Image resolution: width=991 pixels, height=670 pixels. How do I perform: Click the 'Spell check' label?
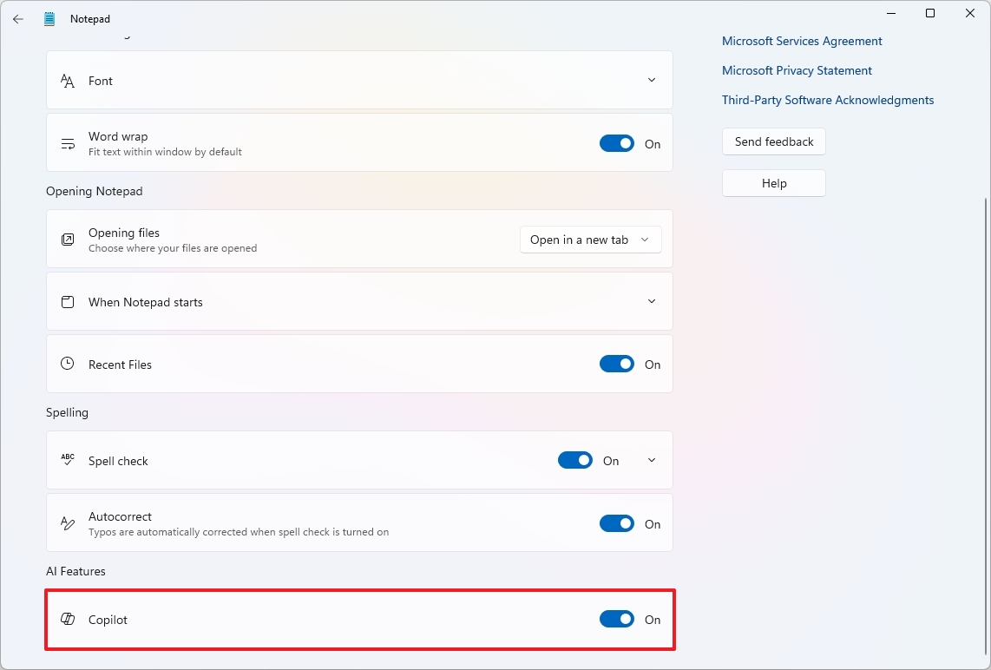(x=118, y=462)
